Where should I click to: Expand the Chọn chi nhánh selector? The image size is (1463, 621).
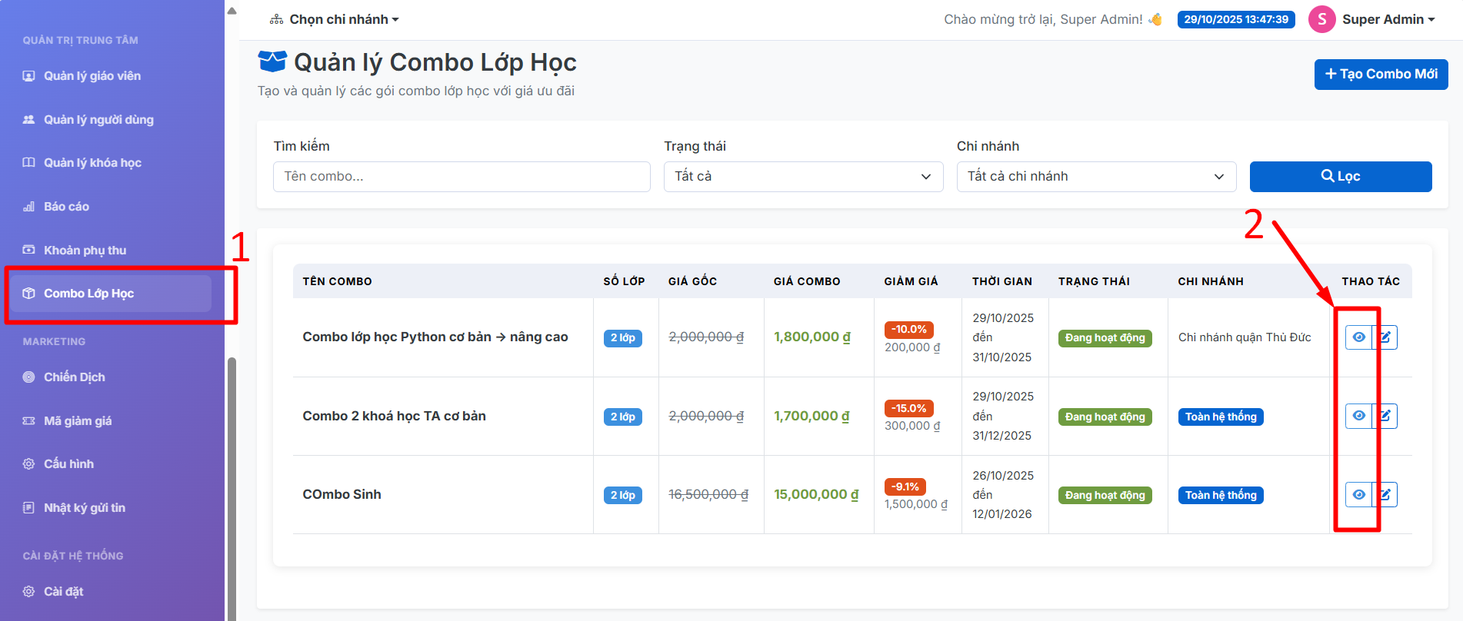pos(335,19)
